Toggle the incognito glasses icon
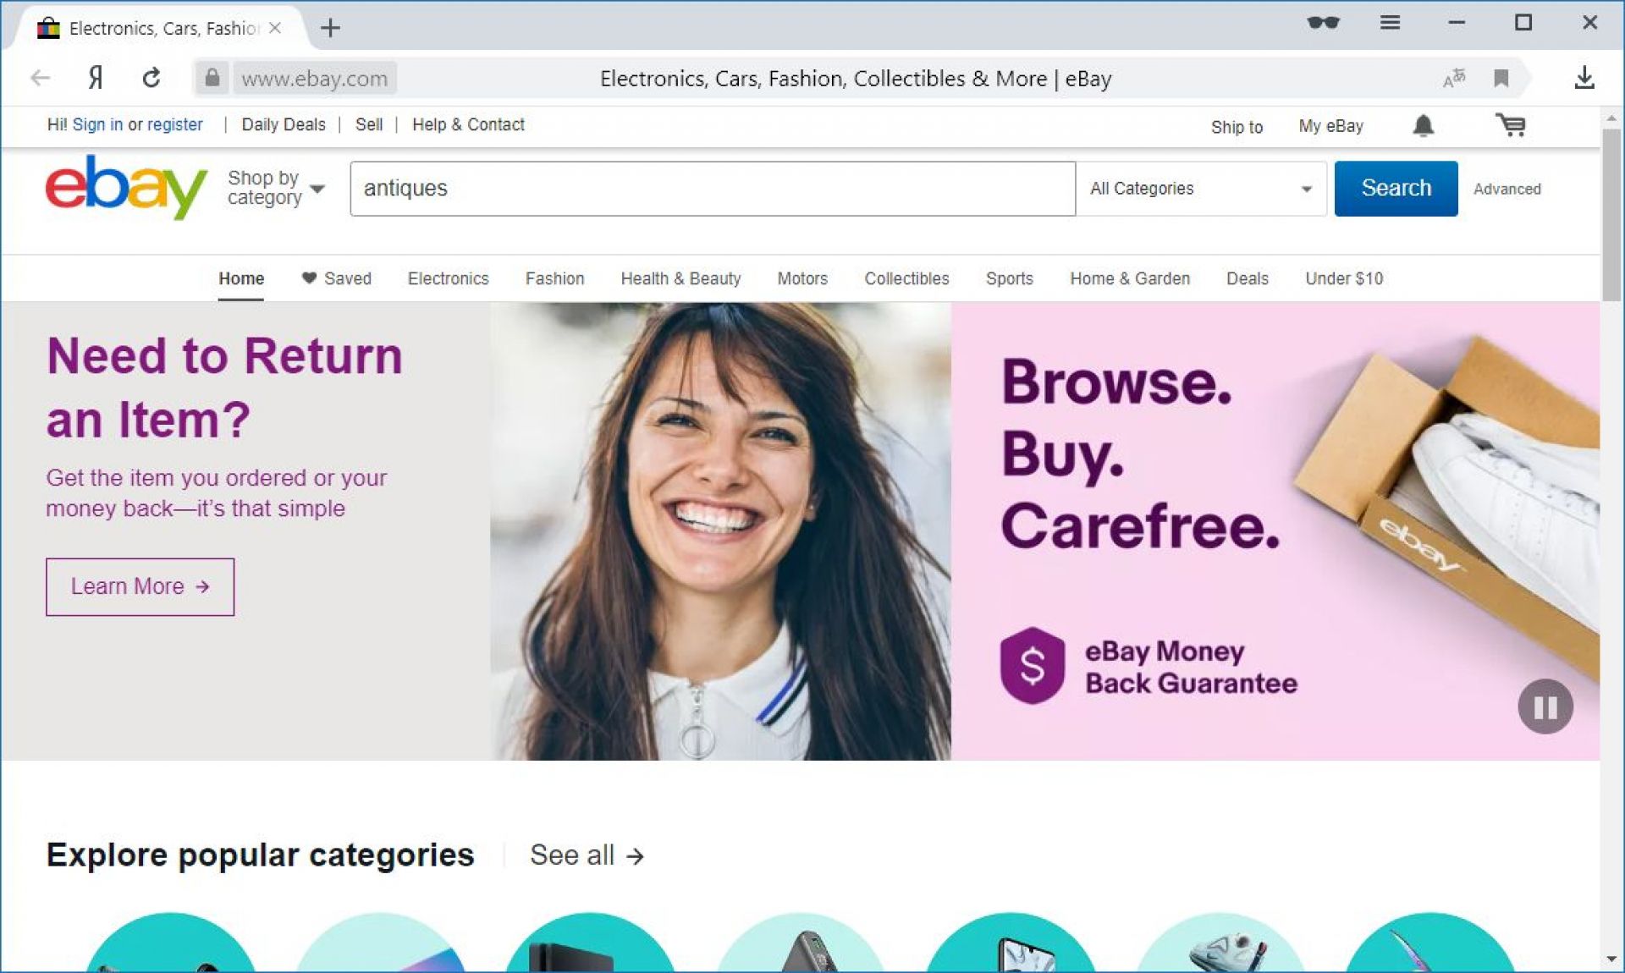The image size is (1625, 973). coord(1323,23)
